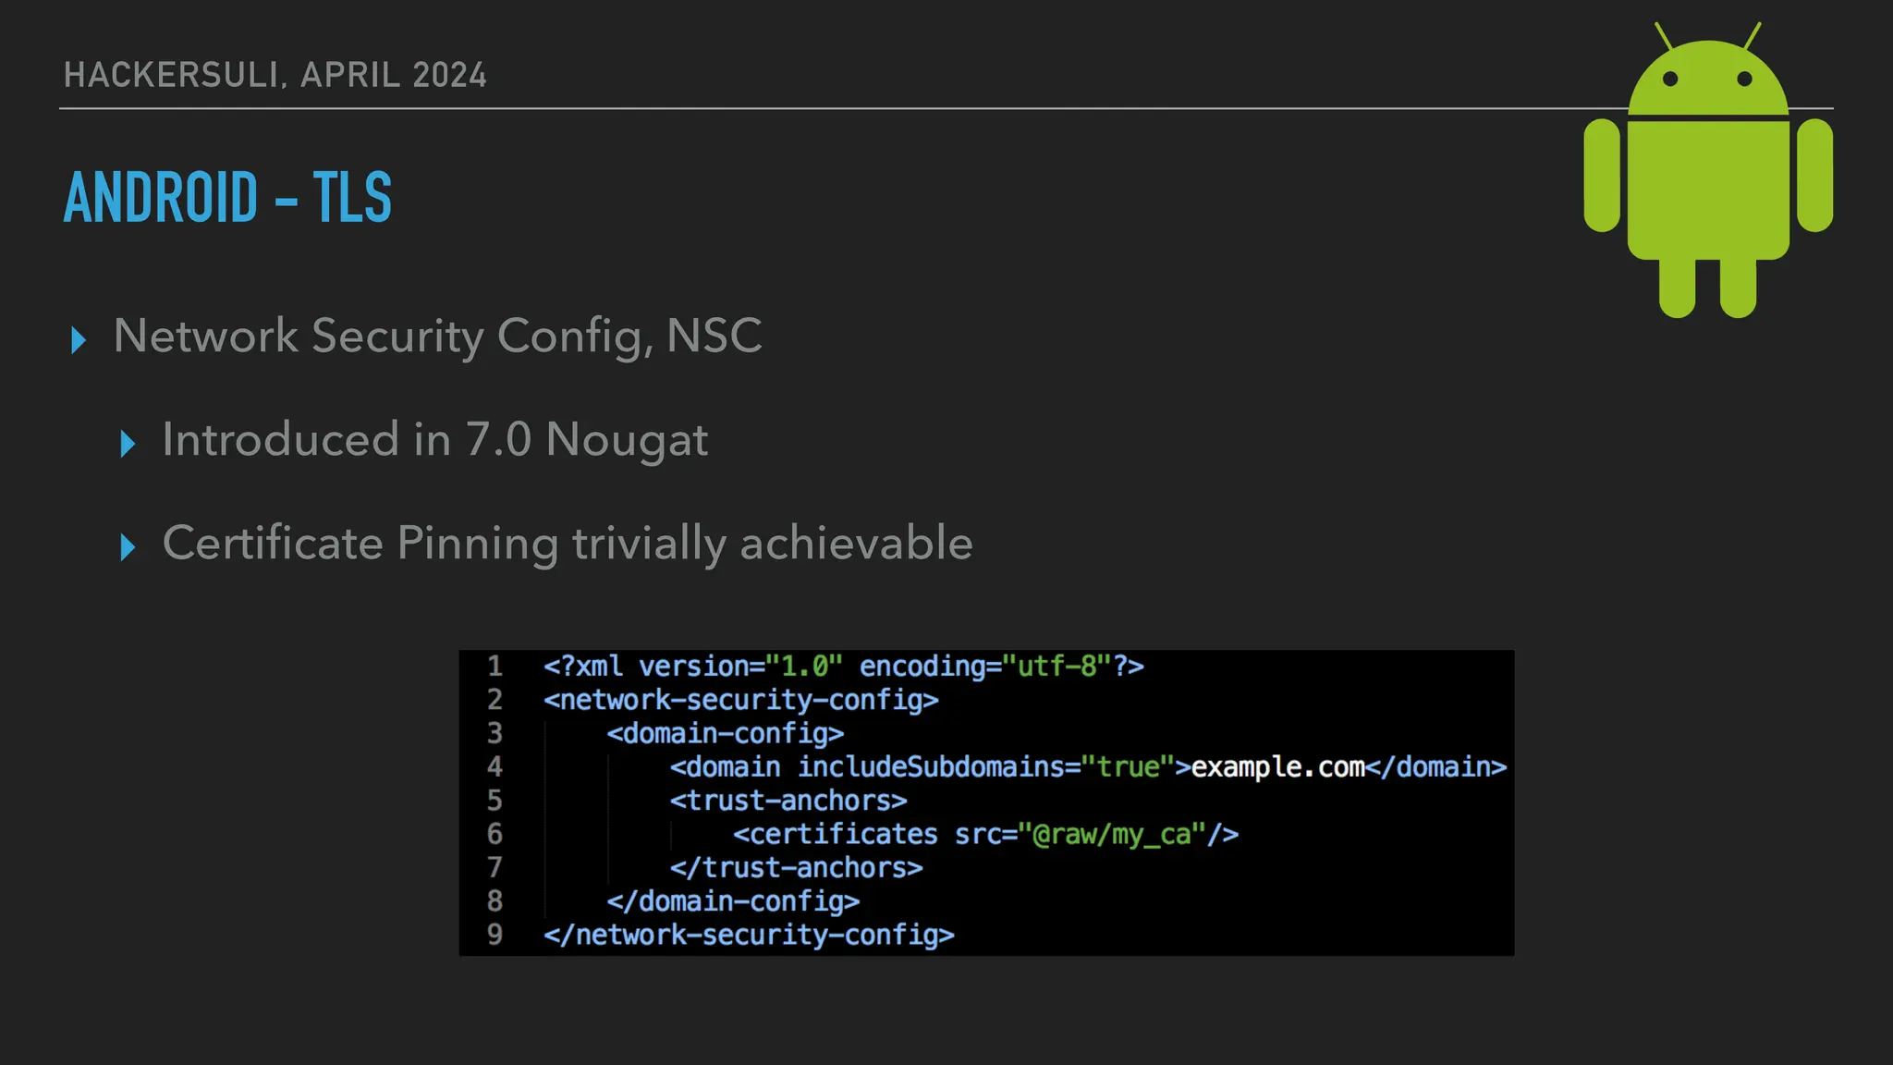Click the bullet arrow before Introduced in 7.0
Image resolution: width=1893 pixels, height=1065 pixels.
(128, 444)
